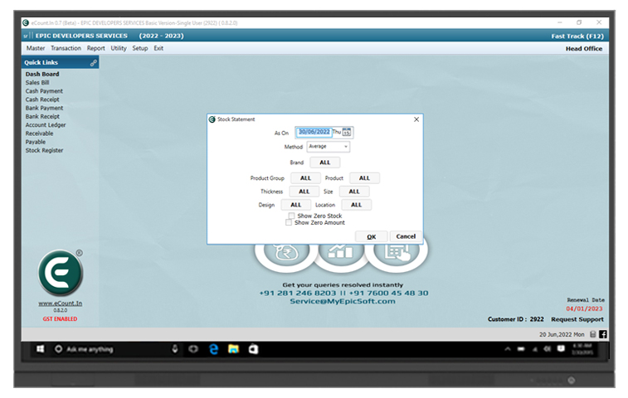Open Dash Board quick link
Image resolution: width=628 pixels, height=398 pixels.
click(42, 74)
